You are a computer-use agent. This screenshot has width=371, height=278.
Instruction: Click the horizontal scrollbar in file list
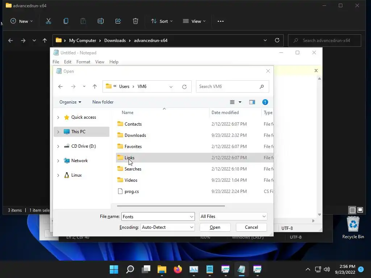click(171, 206)
